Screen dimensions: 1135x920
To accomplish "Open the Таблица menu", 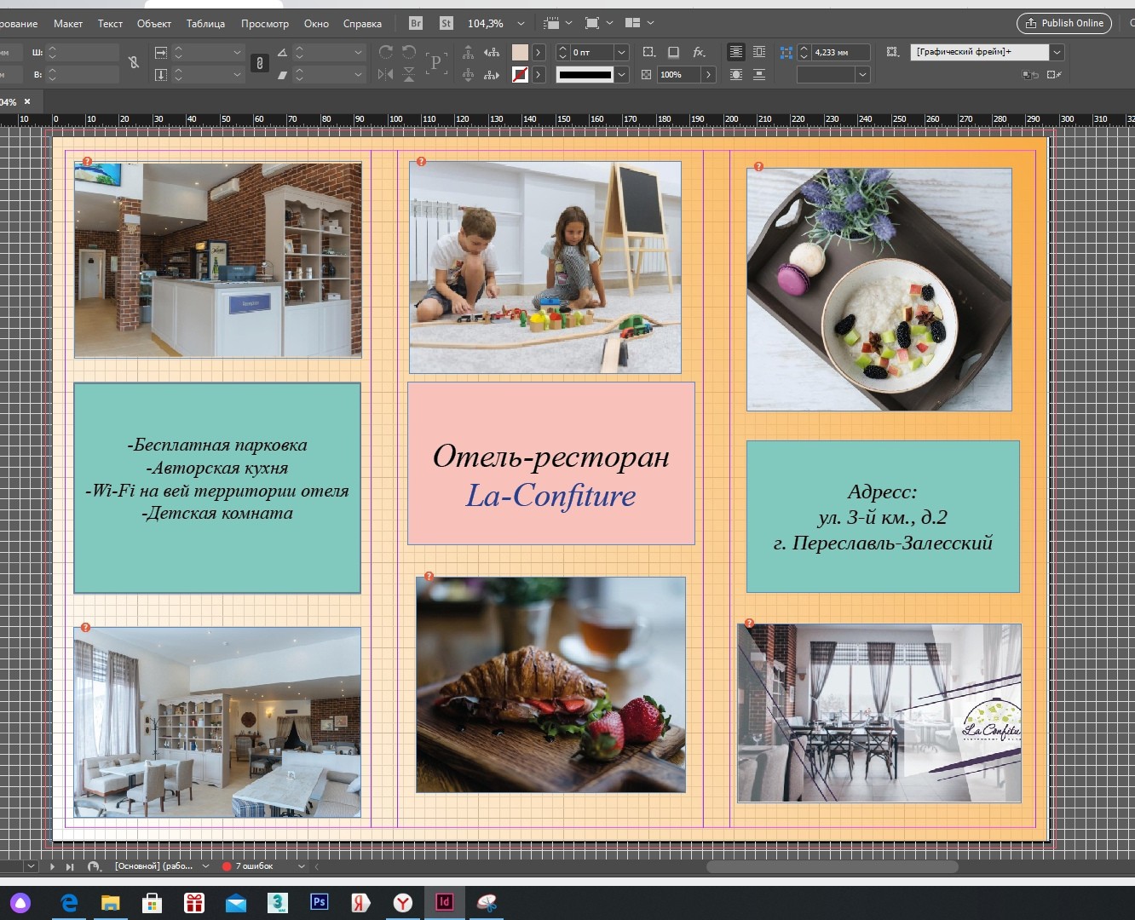I will 205,24.
